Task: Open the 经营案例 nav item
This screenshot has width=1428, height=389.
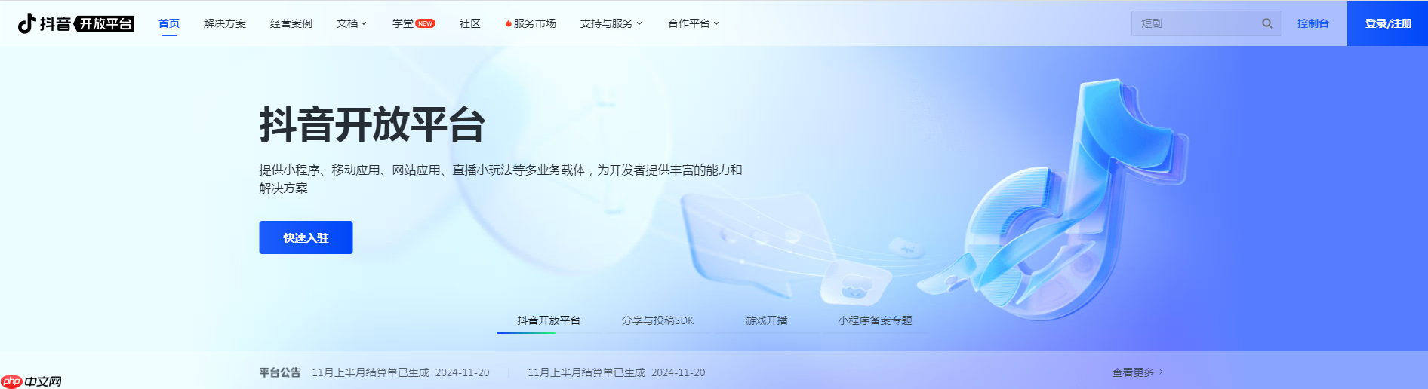Action: coord(291,23)
